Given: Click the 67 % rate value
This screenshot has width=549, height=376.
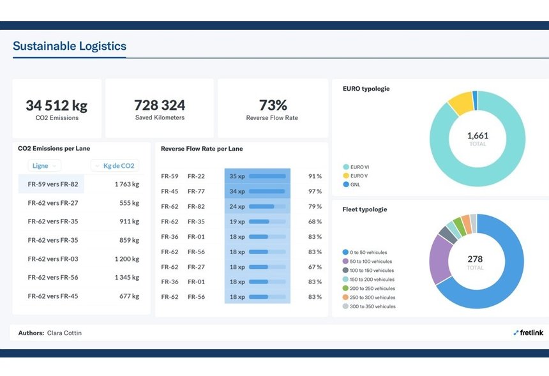Looking at the screenshot, I should point(315,267).
